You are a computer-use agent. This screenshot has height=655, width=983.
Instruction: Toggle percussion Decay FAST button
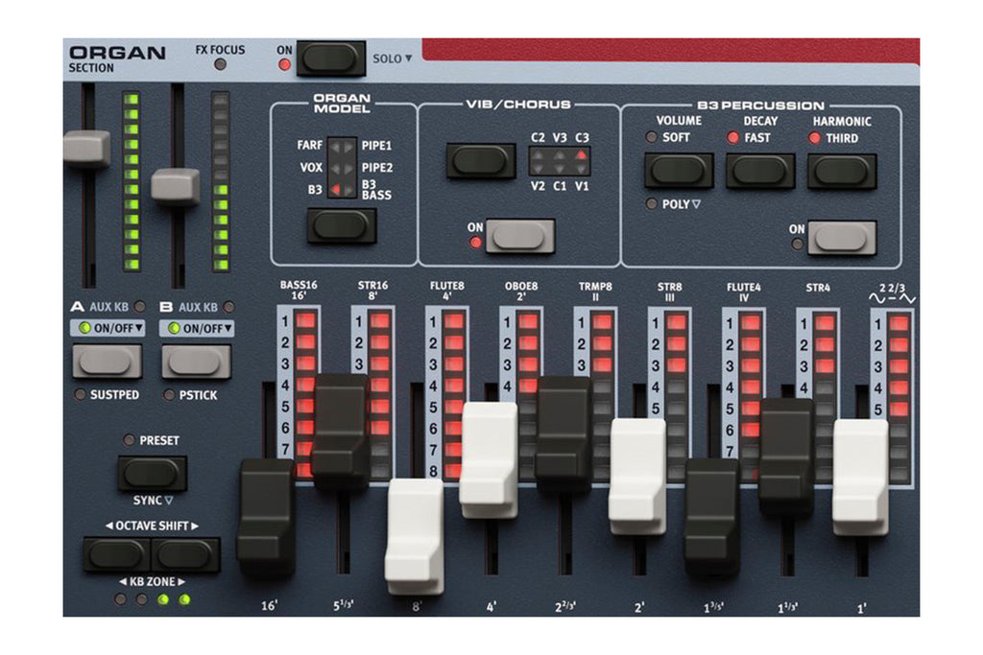tap(760, 171)
